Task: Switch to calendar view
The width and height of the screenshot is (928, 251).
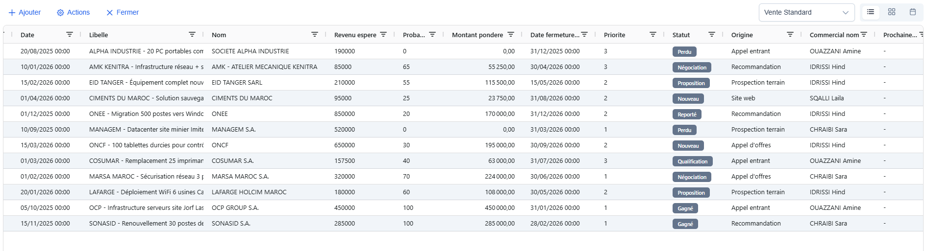Action: click(913, 12)
